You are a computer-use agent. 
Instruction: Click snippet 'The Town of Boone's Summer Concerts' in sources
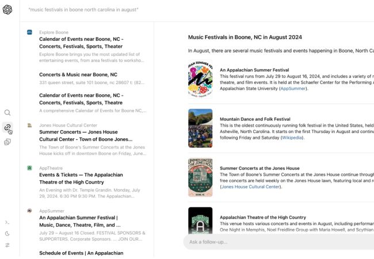tap(93, 150)
